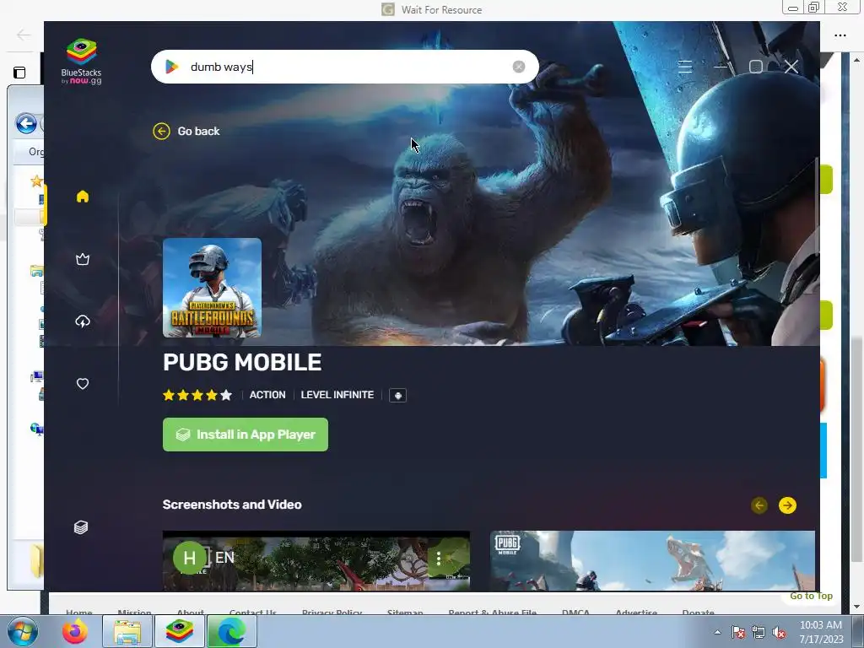Screen dimensions: 864x648
Task: Switch to BlueStacks taskbar item
Action: tap(180, 631)
